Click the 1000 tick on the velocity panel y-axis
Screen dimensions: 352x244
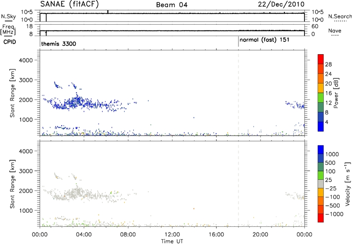(x=26, y=211)
